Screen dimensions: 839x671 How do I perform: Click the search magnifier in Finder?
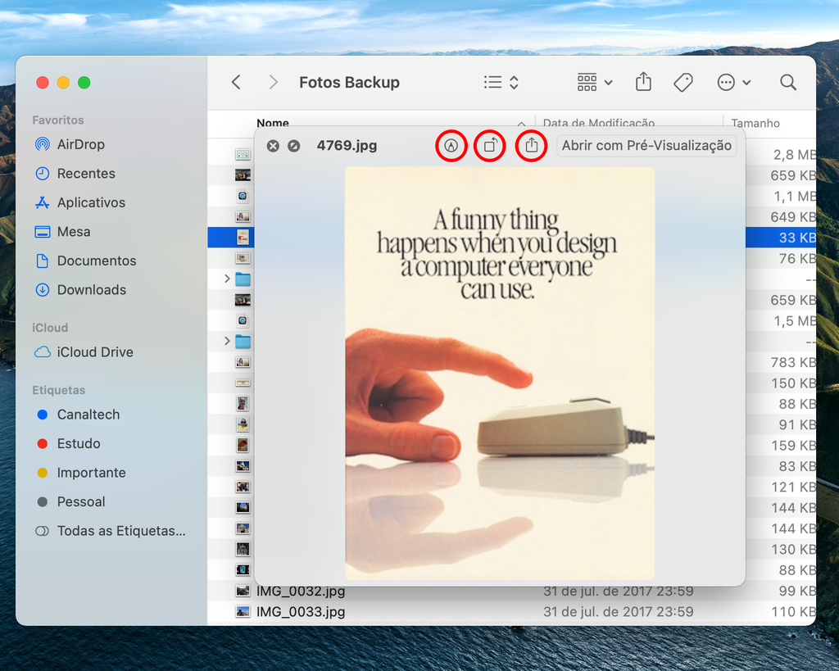pos(787,83)
